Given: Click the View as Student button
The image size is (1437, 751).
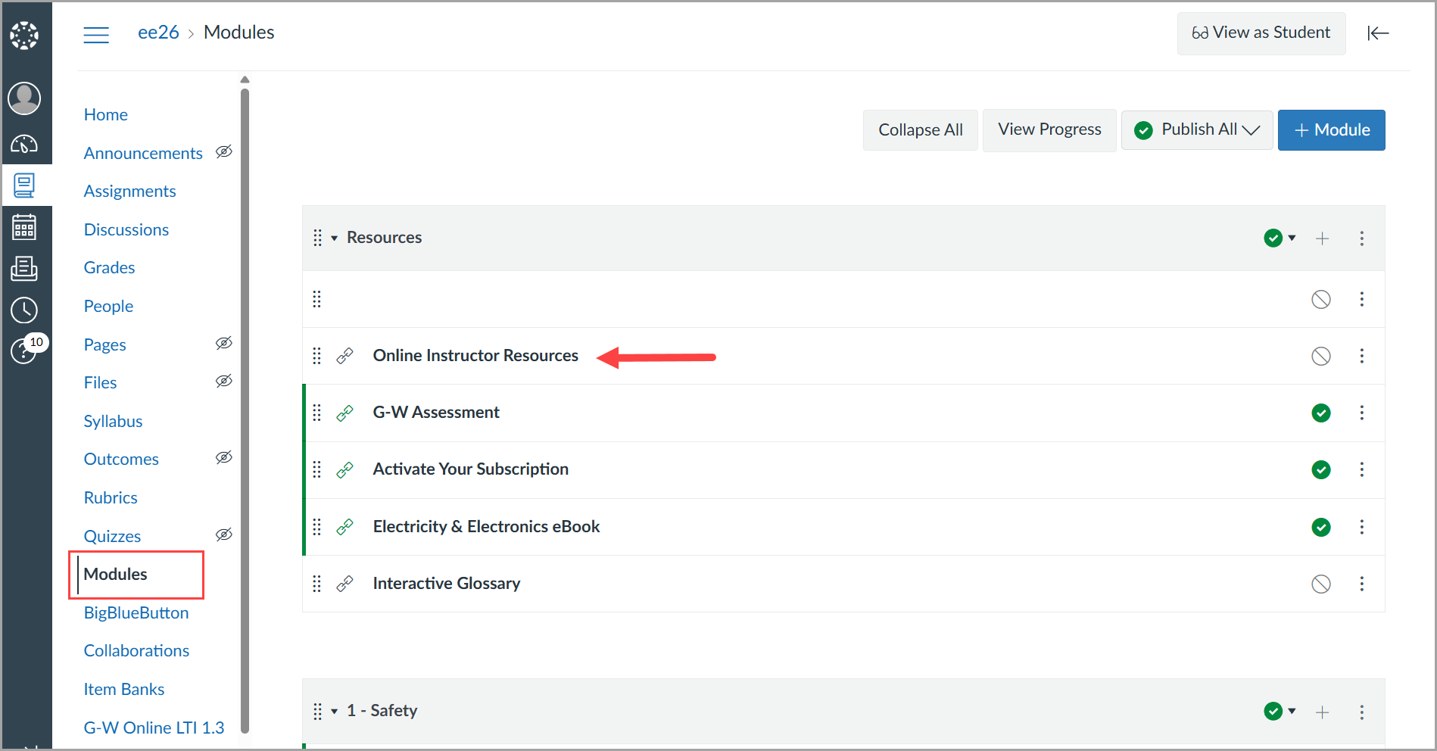Looking at the screenshot, I should 1261,33.
